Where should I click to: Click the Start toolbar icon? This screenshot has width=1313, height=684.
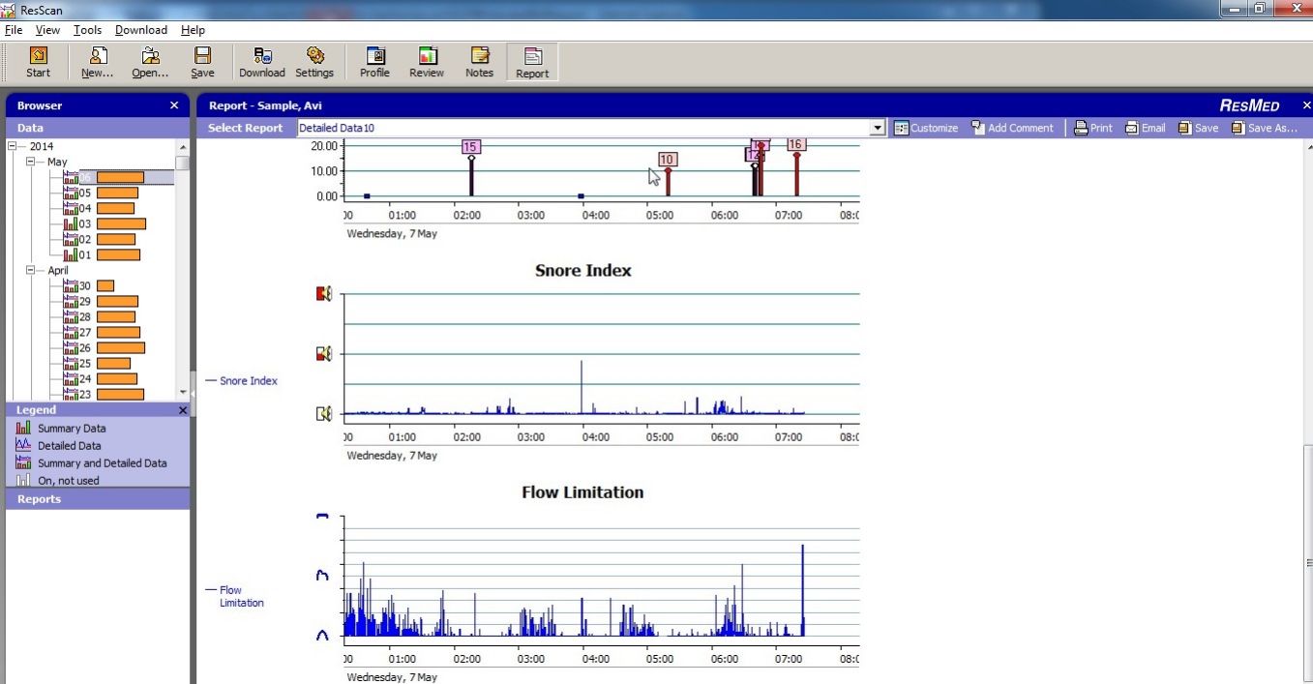click(x=39, y=62)
